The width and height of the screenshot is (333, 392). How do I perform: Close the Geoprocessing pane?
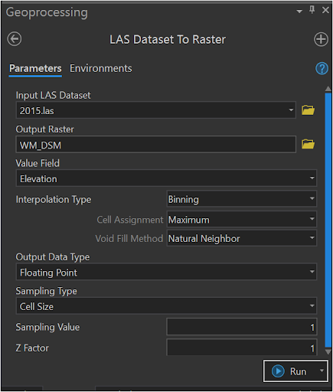pos(325,10)
